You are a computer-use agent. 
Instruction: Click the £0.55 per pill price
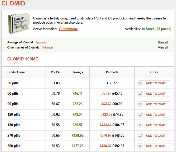click(56, 135)
